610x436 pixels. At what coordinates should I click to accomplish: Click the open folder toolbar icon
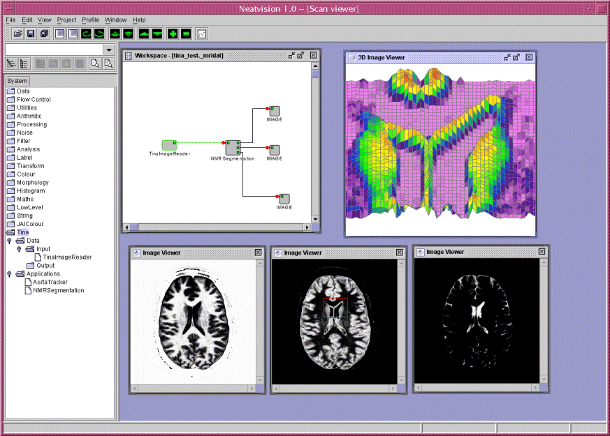[x=17, y=33]
